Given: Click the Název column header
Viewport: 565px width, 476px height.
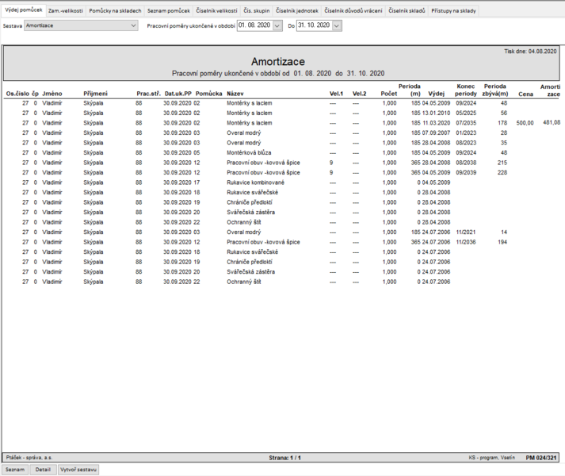Looking at the screenshot, I should [x=235, y=94].
